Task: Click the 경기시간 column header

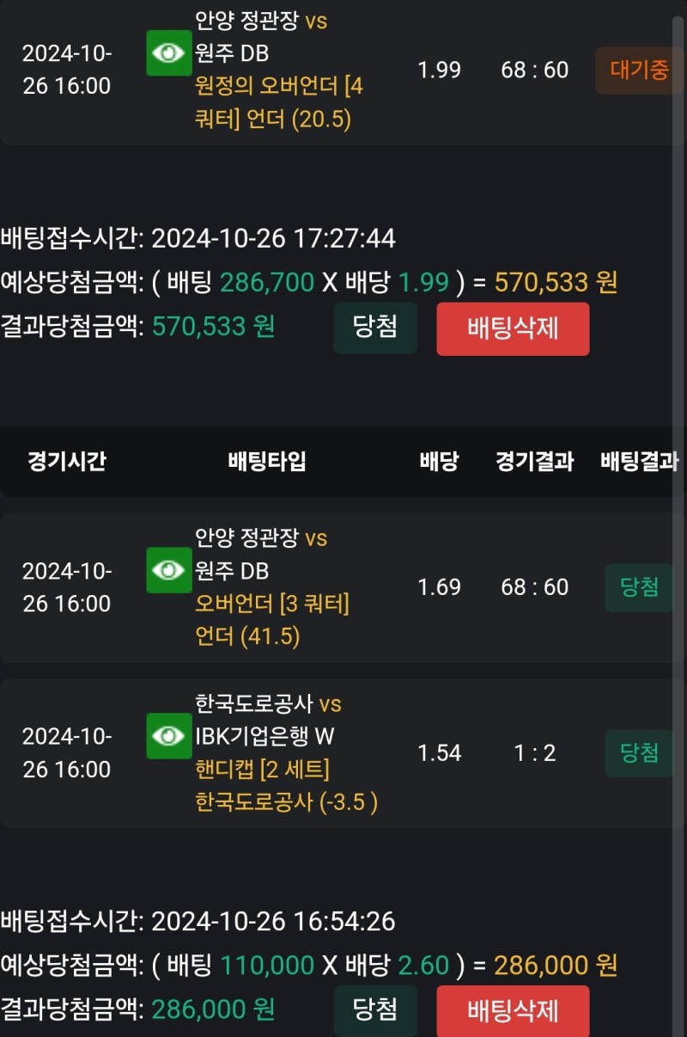Action: (x=66, y=462)
